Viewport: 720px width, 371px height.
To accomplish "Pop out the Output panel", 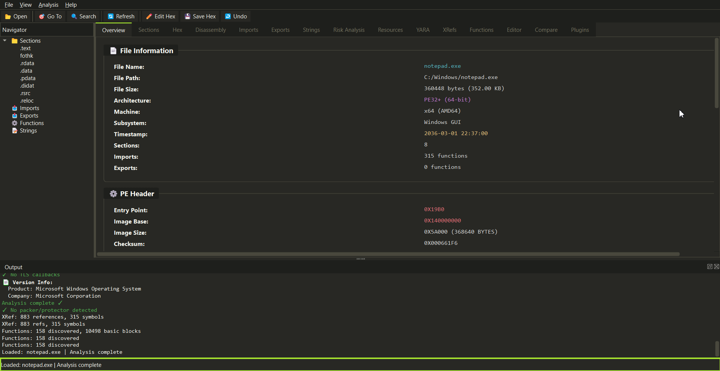I will [x=709, y=267].
